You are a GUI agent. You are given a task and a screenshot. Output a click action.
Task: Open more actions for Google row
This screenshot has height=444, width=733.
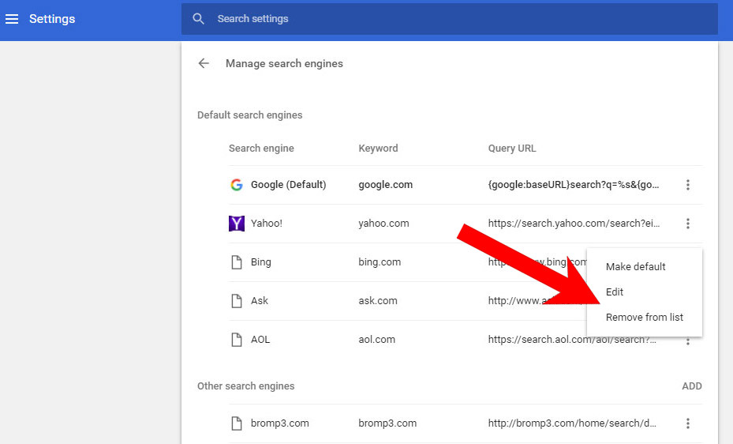[688, 185]
